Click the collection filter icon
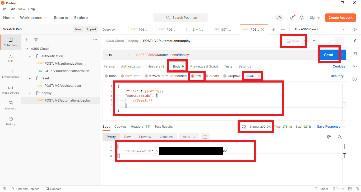 coord(36,40)
